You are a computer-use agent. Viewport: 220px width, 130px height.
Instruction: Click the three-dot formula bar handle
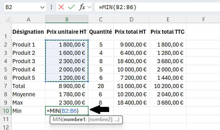[51, 7]
